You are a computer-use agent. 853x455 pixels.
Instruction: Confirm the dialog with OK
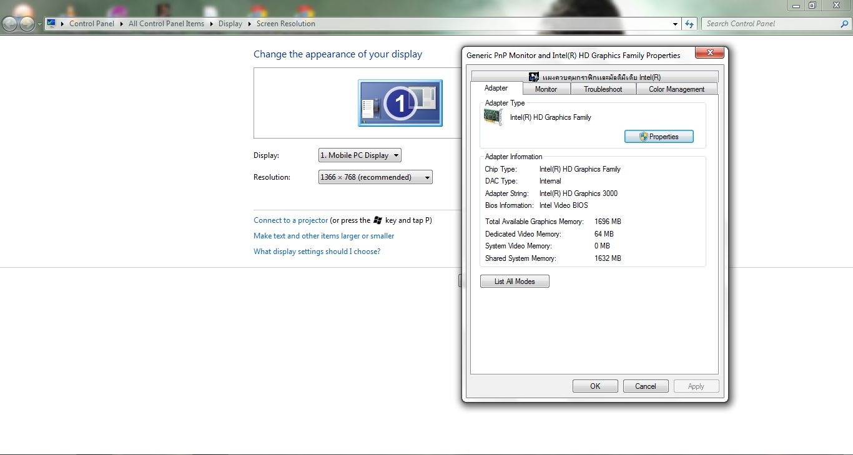(x=595, y=386)
